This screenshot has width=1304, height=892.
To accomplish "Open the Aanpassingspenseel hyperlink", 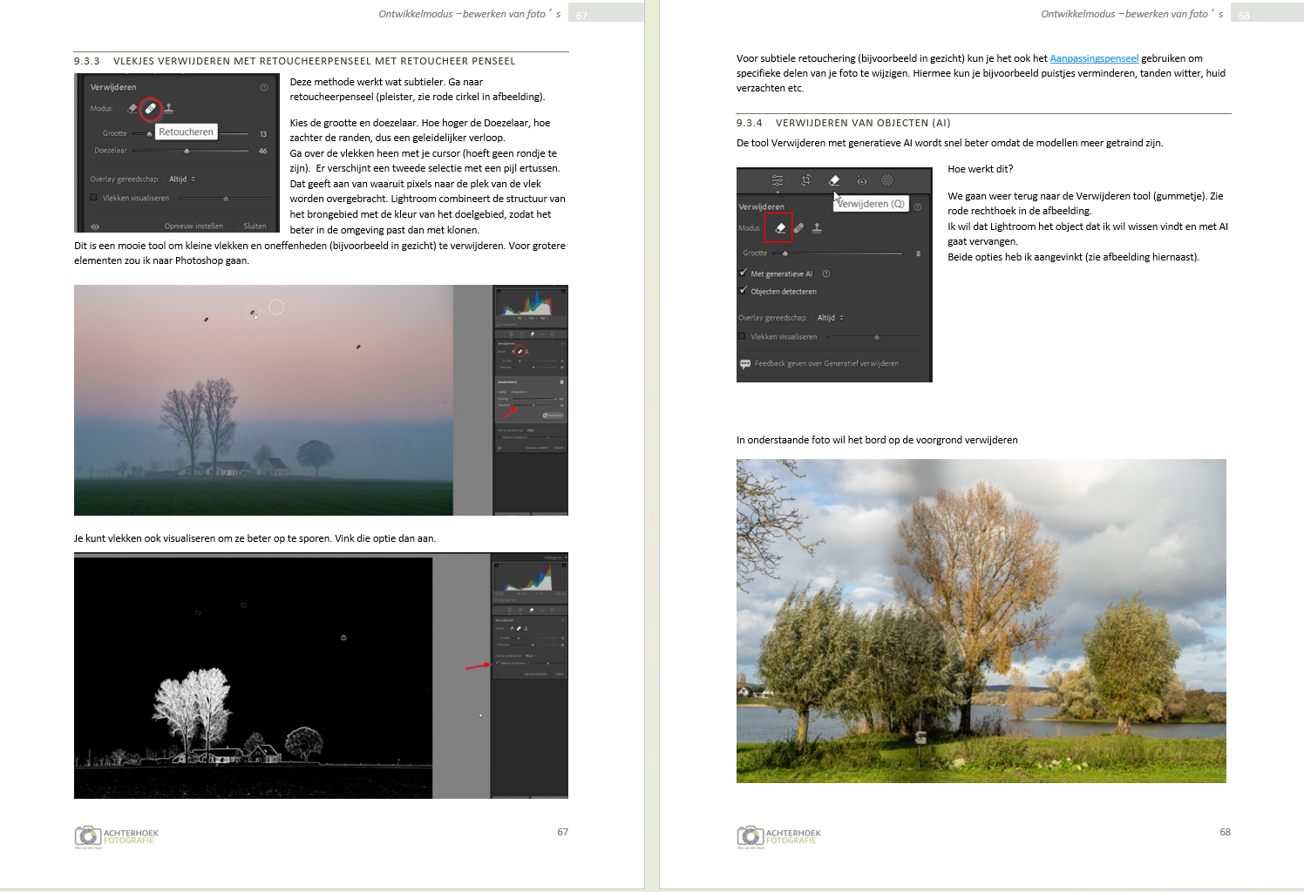I will click(1094, 58).
